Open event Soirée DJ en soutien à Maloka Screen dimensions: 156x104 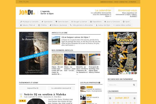tap(45, 94)
